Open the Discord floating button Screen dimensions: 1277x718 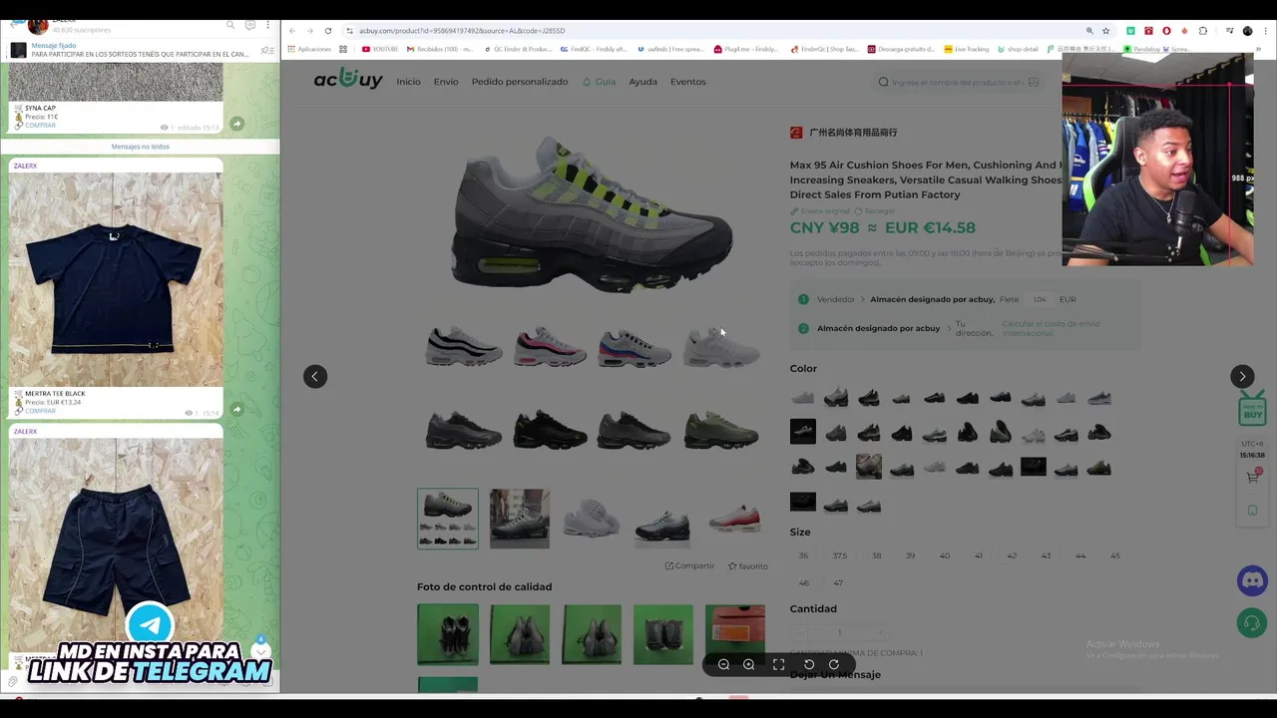1252,580
